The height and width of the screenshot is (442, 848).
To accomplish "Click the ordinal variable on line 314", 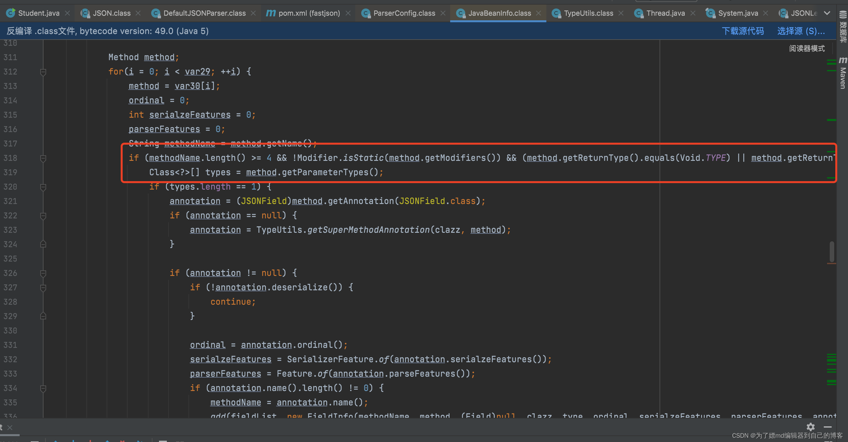I will pyautogui.click(x=147, y=101).
